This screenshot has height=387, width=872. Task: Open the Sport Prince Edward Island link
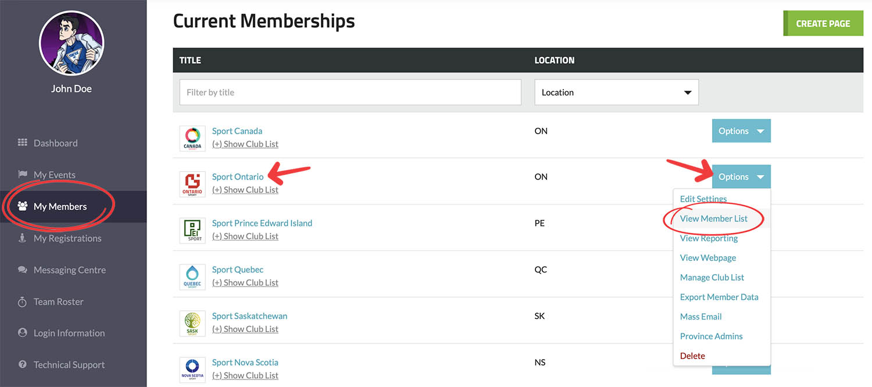point(262,223)
